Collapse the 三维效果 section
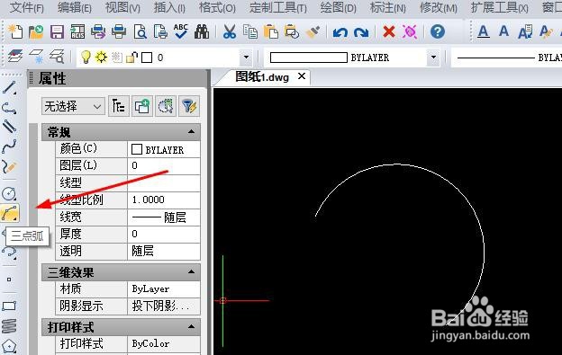 pos(192,272)
